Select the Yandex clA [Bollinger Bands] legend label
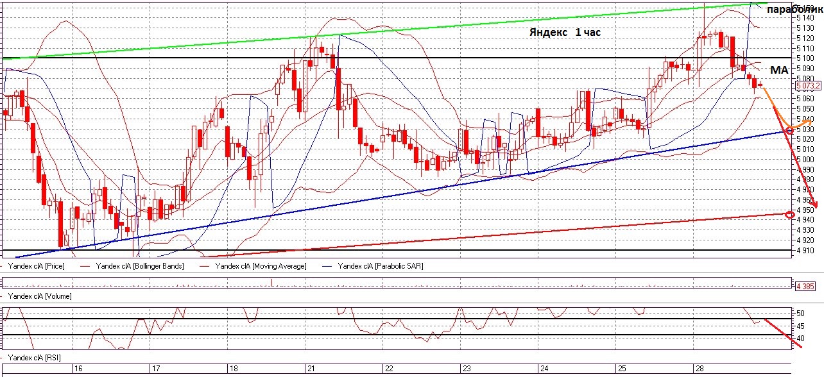The width and height of the screenshot is (824, 377). click(139, 265)
